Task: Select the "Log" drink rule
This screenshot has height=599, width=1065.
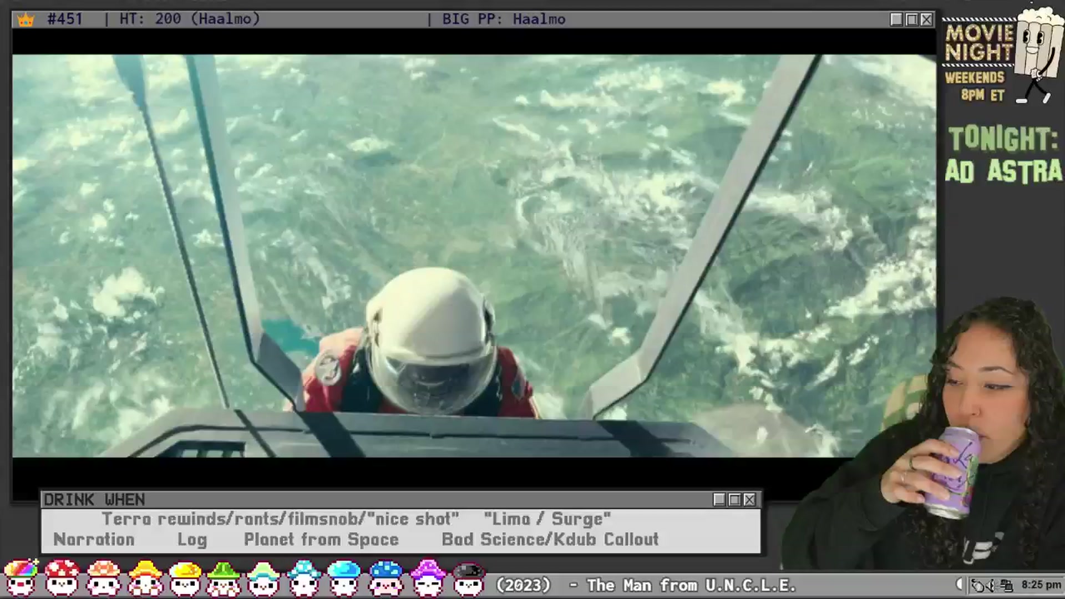Action: point(192,540)
